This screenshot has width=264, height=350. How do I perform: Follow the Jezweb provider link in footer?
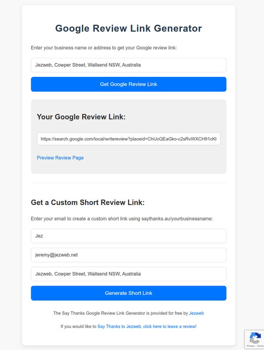196,313
